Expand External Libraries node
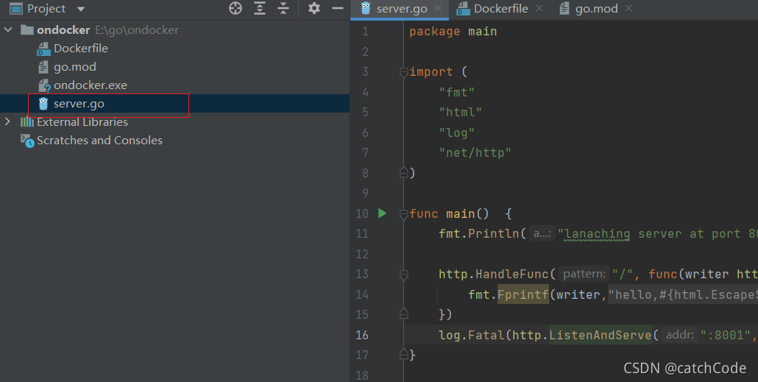The width and height of the screenshot is (758, 382). (7, 122)
